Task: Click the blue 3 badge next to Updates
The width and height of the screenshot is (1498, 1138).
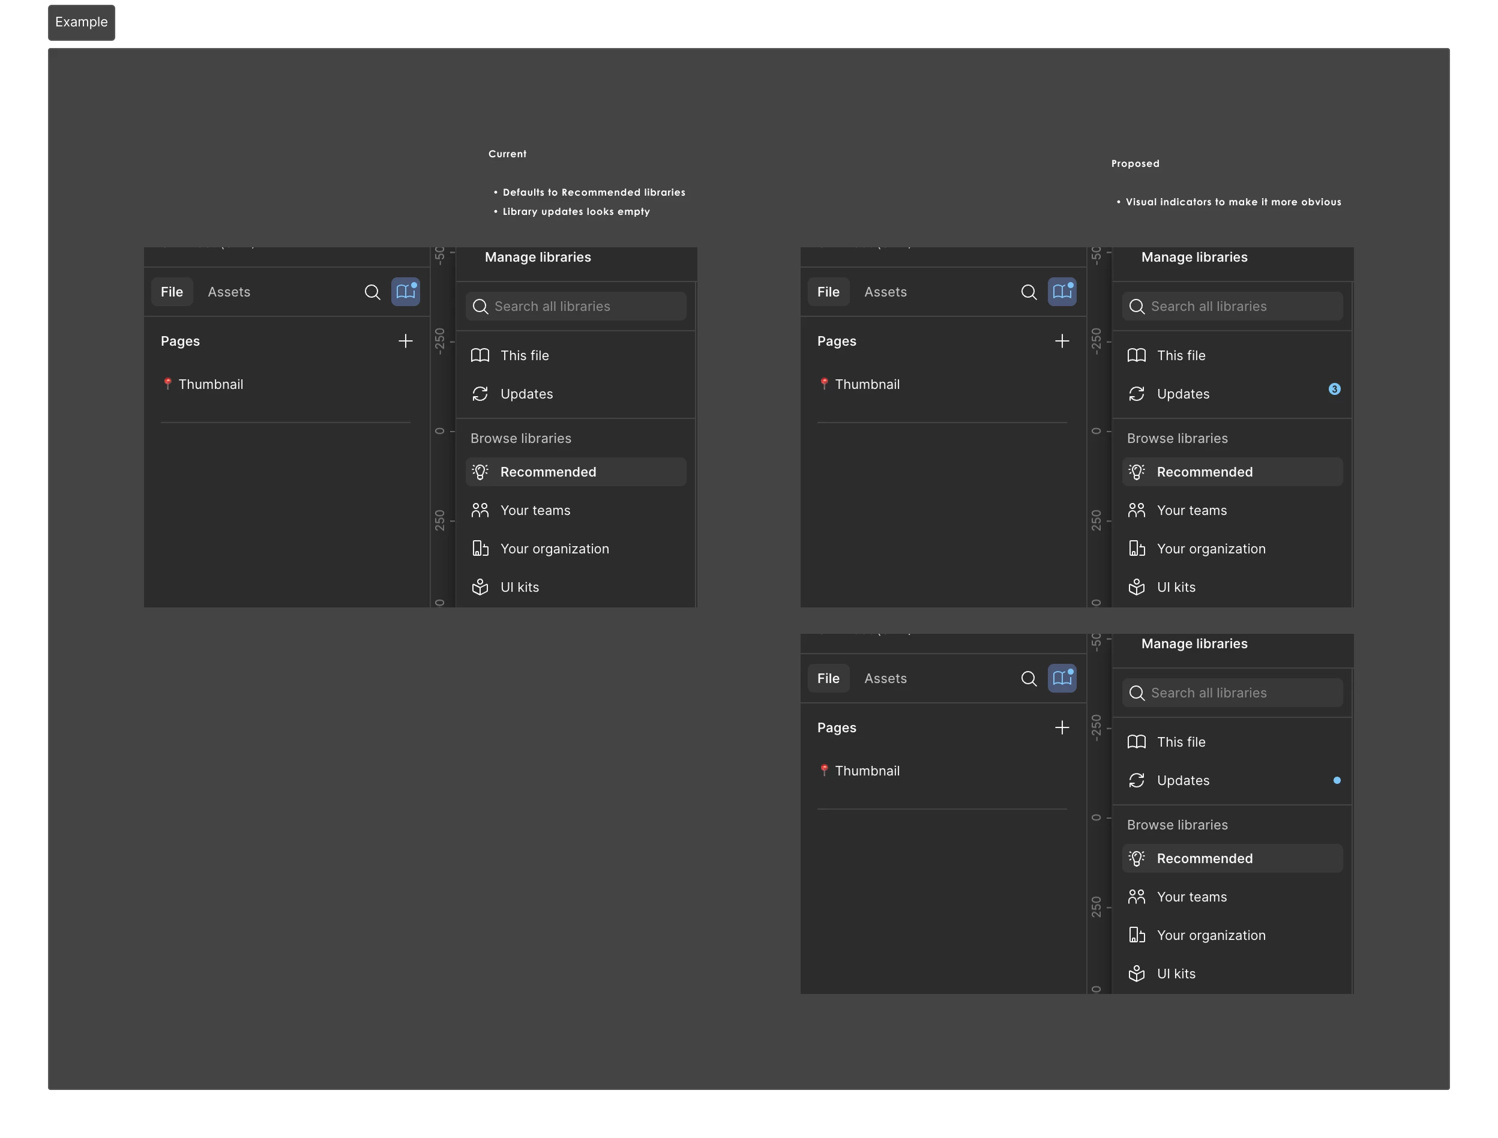Action: coord(1334,389)
